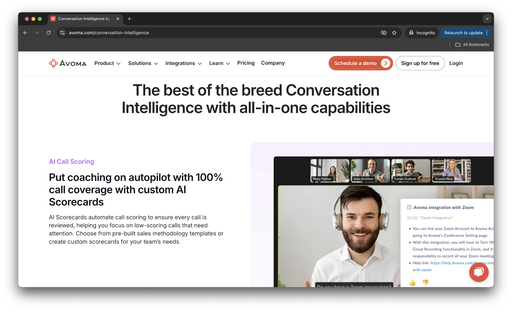Image resolution: width=512 pixels, height=311 pixels.
Task: Open the chat widget bubble
Action: pos(479,272)
